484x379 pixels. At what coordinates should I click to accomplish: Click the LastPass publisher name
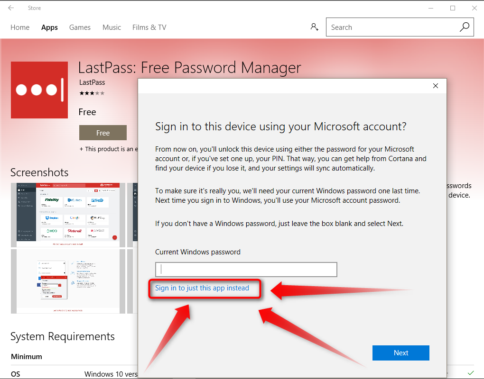coord(92,82)
